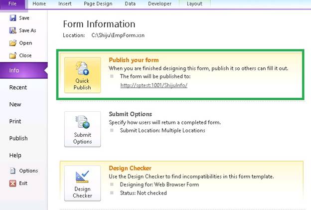311x210 pixels.
Task: Click the Quick Publish button
Action: coord(82,75)
